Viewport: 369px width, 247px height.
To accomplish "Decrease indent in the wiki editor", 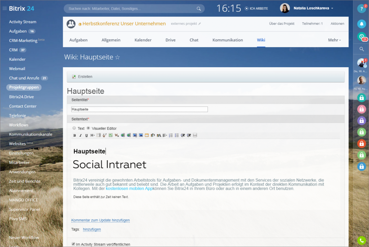I will (183, 135).
